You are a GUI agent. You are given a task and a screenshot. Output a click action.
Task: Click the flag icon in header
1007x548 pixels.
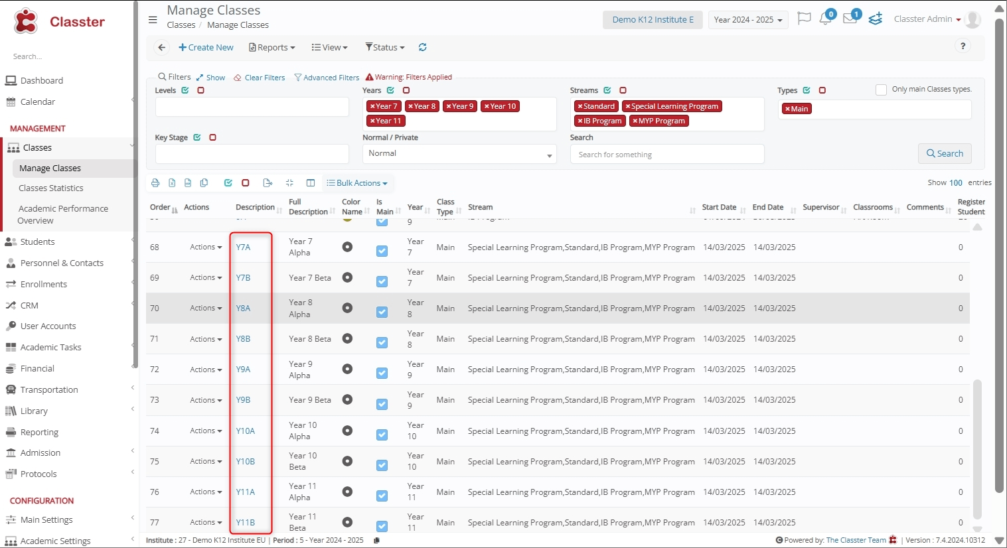click(x=804, y=19)
